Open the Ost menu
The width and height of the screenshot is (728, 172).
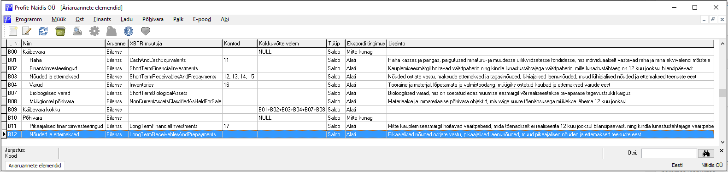pyautogui.click(x=80, y=19)
